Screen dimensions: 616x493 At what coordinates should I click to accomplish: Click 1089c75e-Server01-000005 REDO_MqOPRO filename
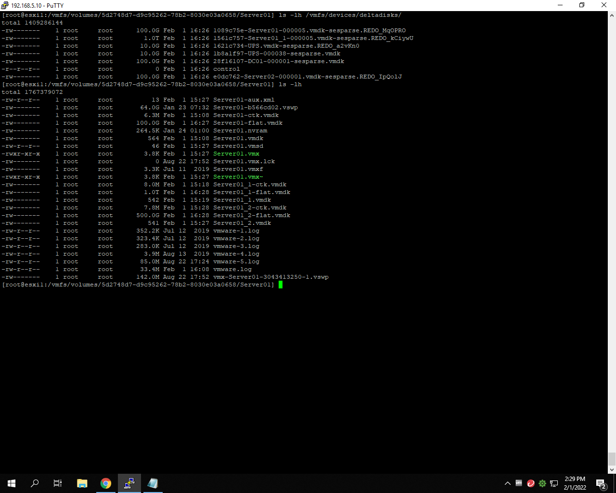click(309, 30)
